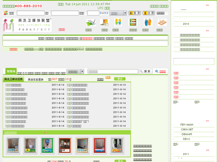
Task: Click the 厕洗卫媒体联盟 site logo
Action: (27, 25)
